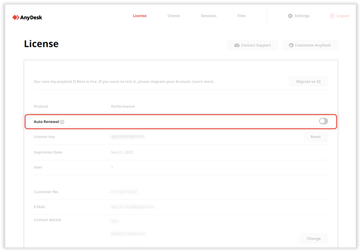Click the blurred license key value
The image size is (361, 252).
(128, 137)
